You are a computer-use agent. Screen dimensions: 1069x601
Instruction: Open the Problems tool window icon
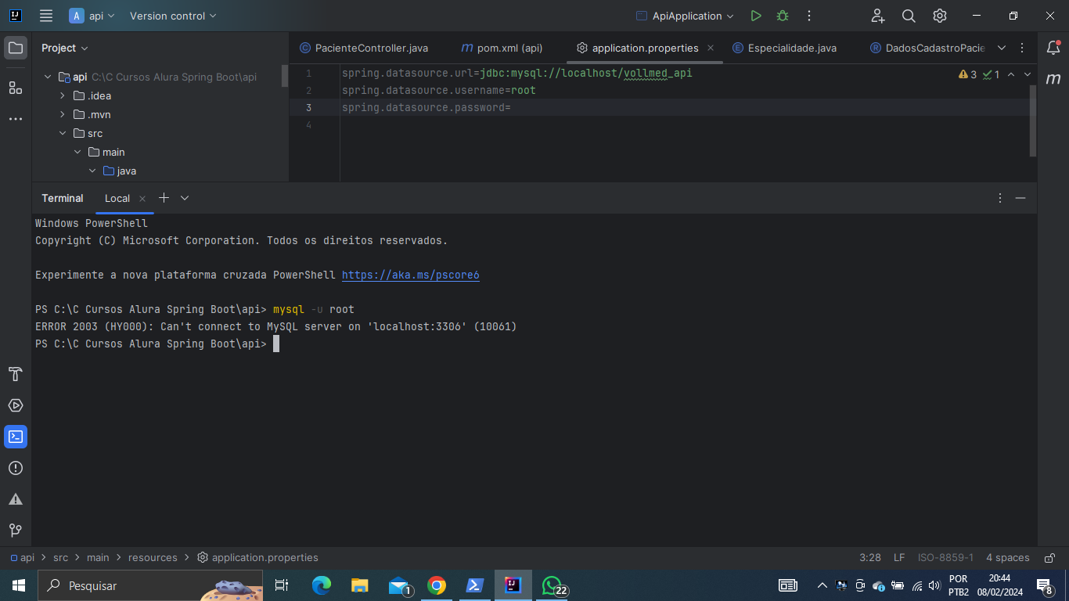(16, 468)
